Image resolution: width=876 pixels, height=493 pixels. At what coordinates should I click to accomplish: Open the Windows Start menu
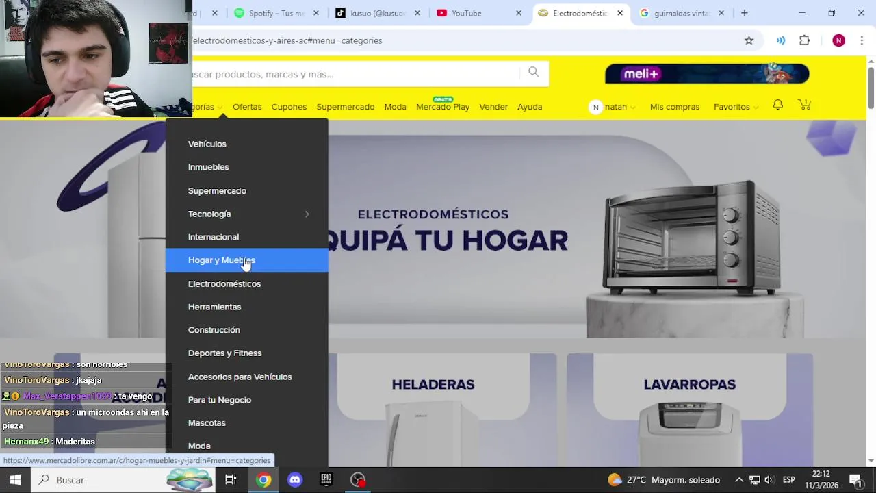click(15, 480)
